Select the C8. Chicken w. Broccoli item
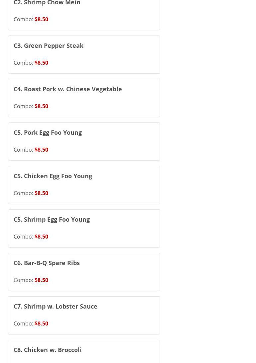 point(48,350)
